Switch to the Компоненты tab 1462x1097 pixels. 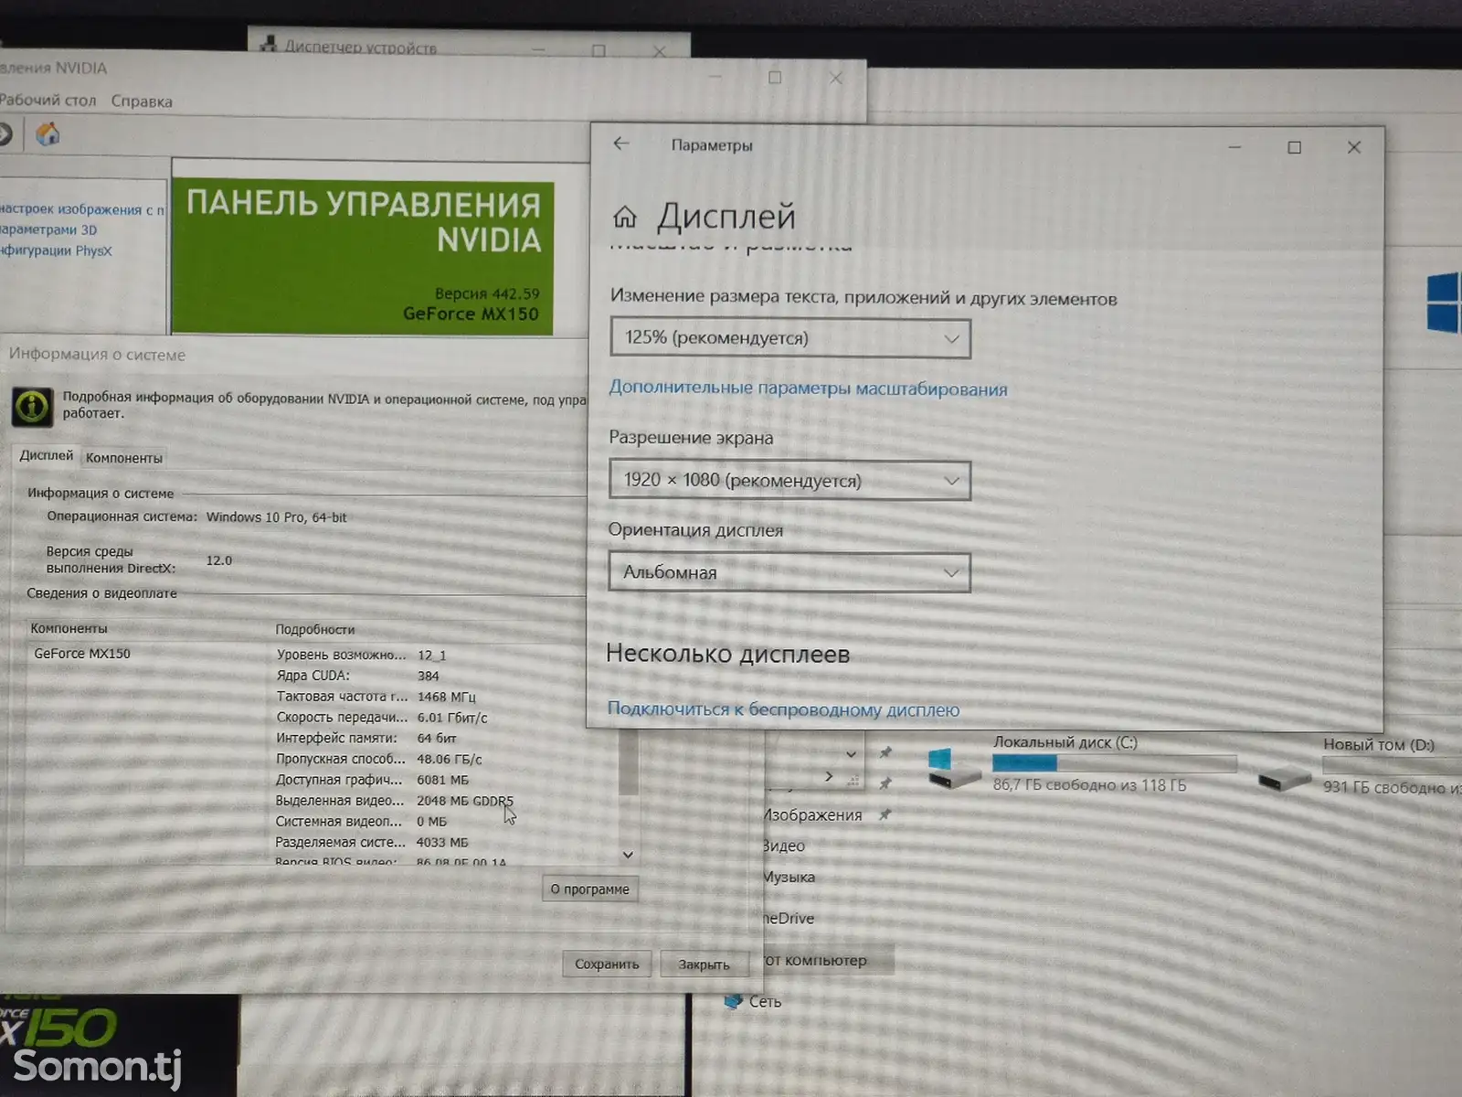coord(124,458)
